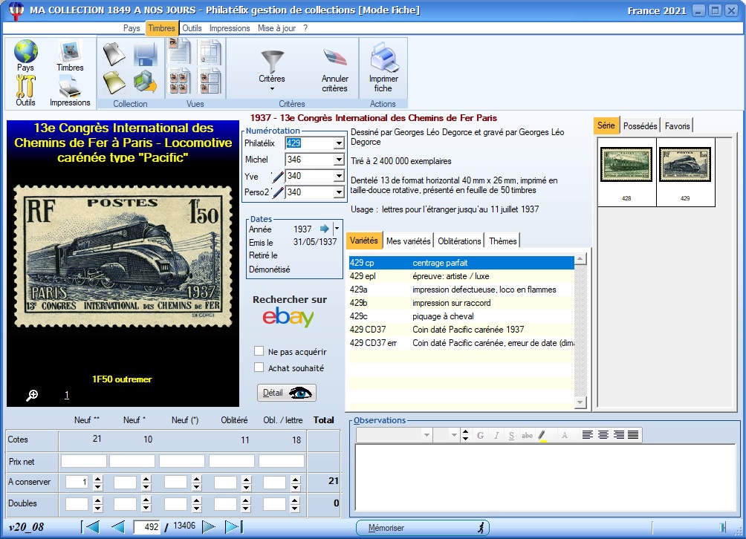Open the Mise à jour menu

[x=277, y=28]
